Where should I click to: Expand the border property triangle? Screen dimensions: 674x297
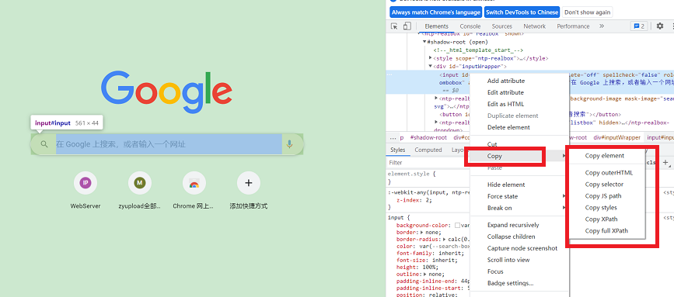[421, 233]
